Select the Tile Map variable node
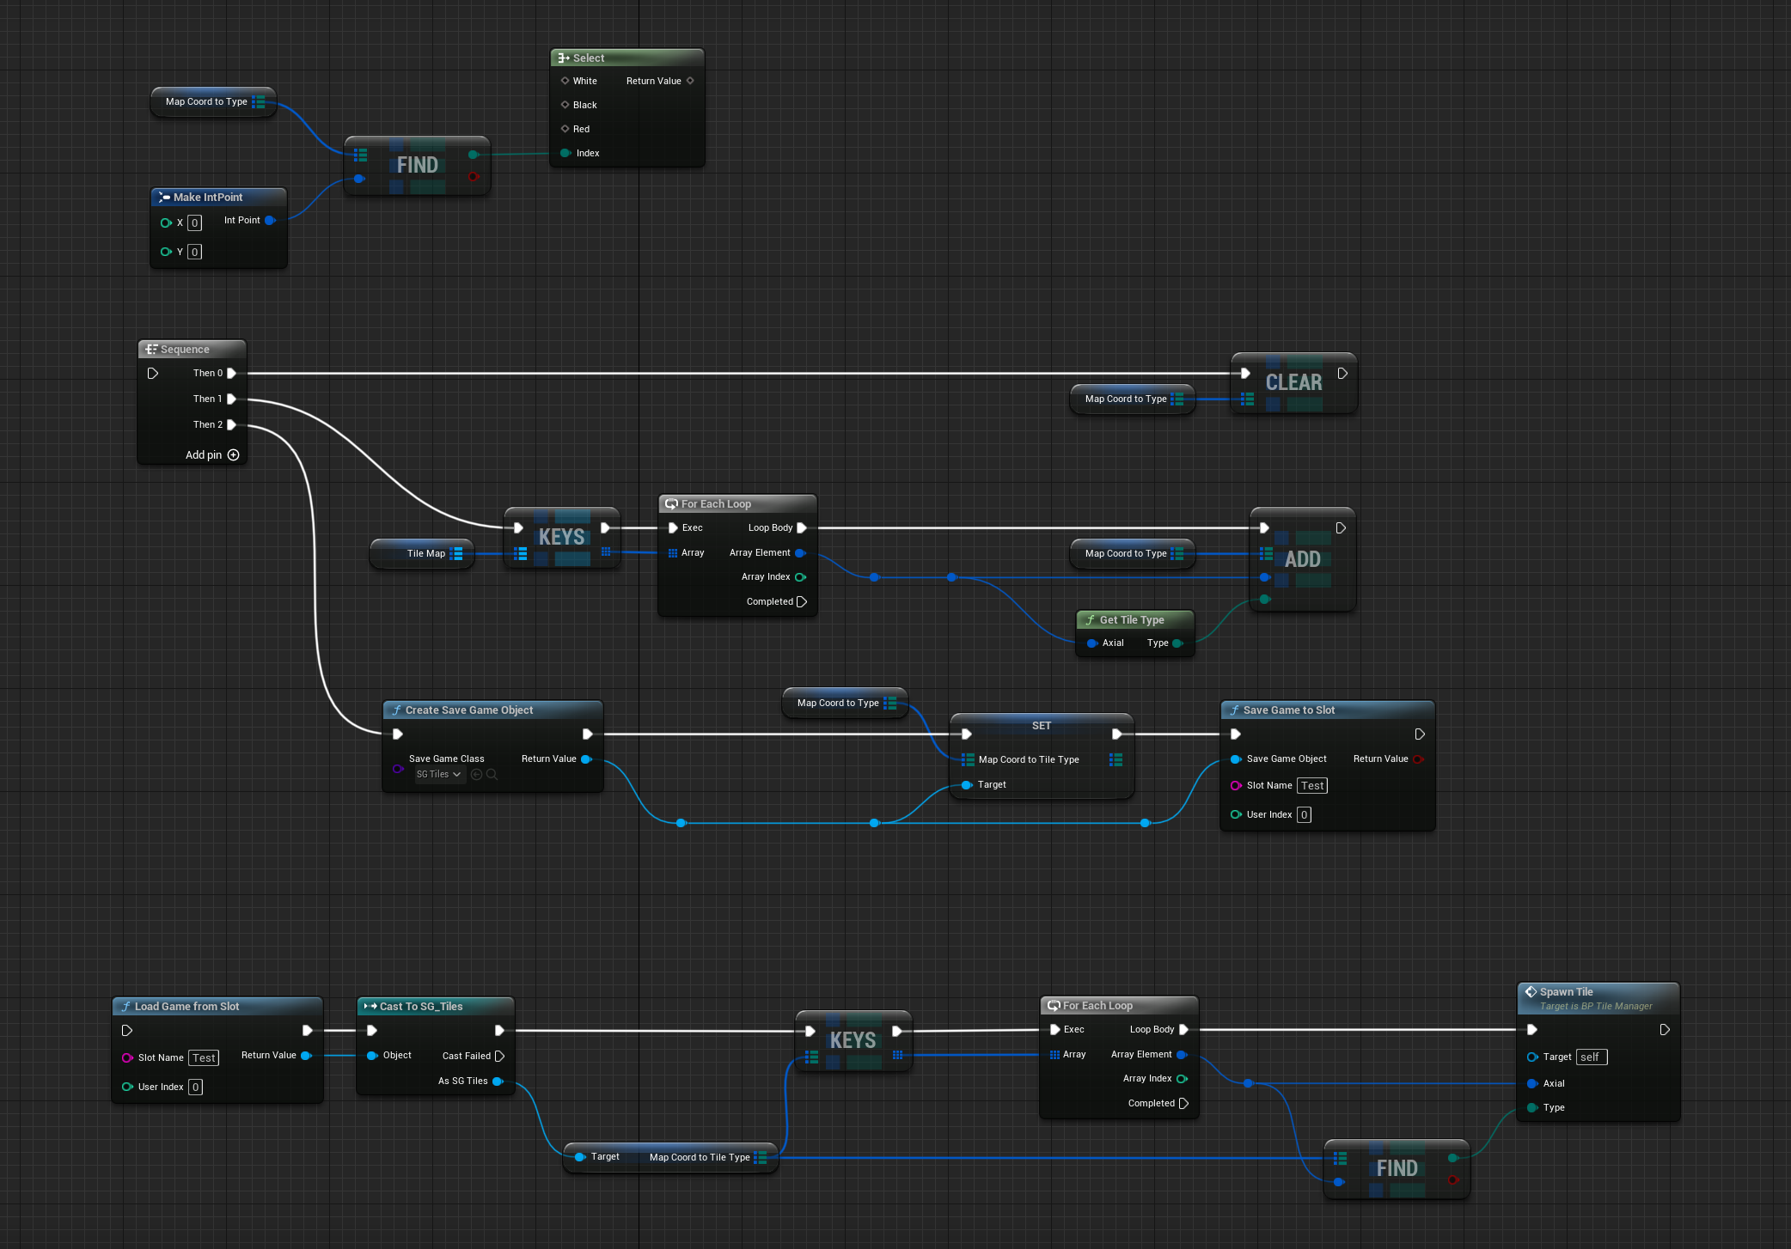 point(422,553)
